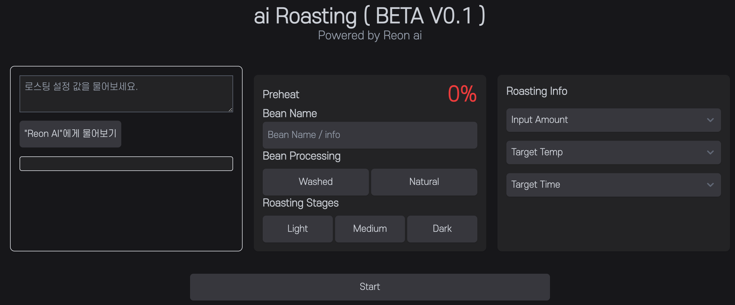Choose the Medium roasting stage
735x305 pixels.
(369, 228)
